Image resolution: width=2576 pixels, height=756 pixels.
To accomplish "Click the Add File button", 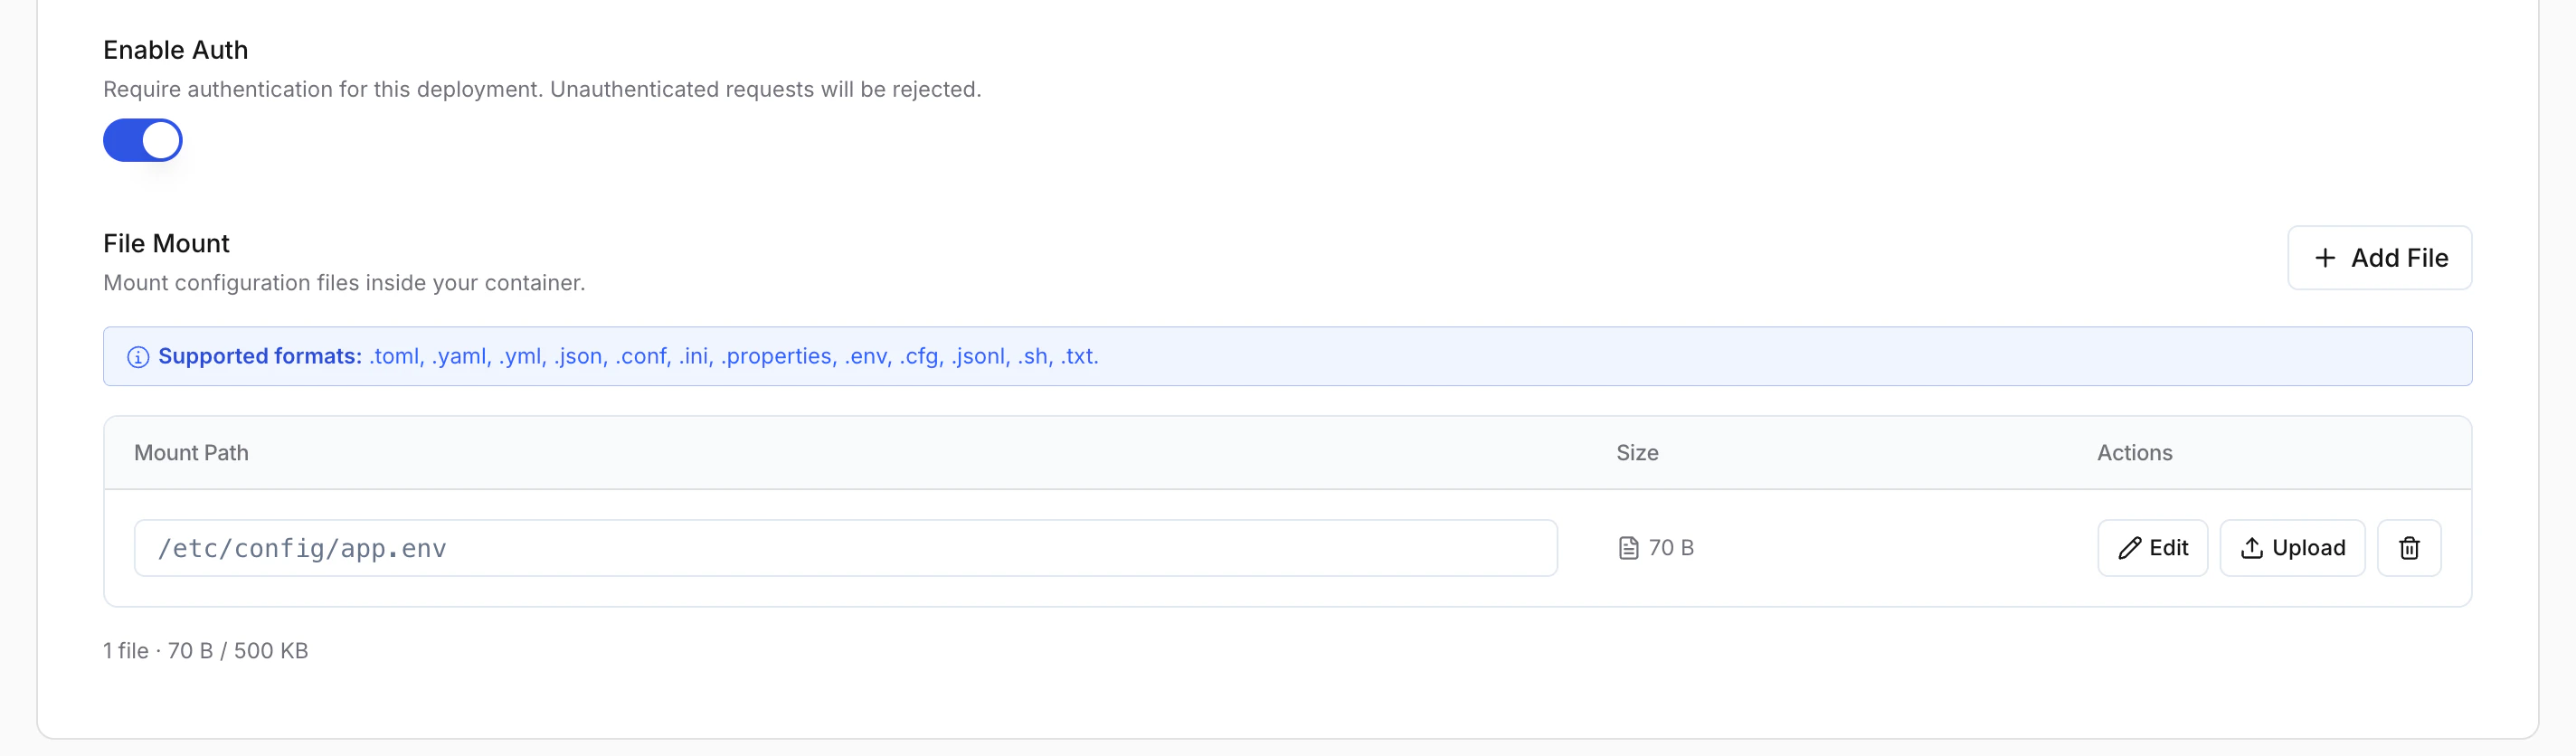I will pos(2379,258).
